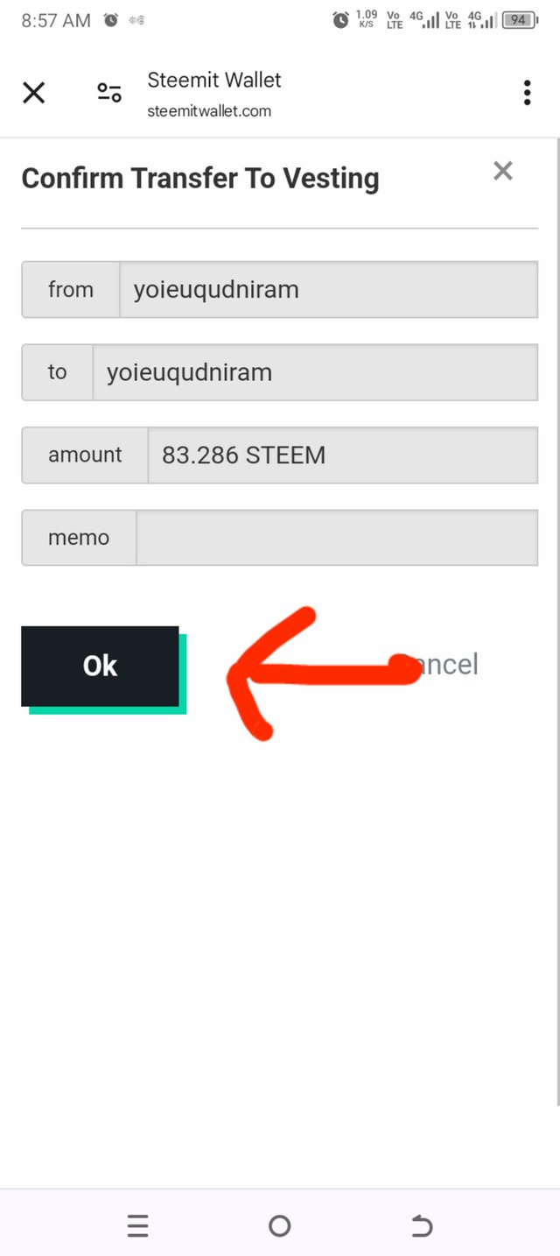The image size is (560, 1256).
Task: Click the Cancel link
Action: click(444, 665)
